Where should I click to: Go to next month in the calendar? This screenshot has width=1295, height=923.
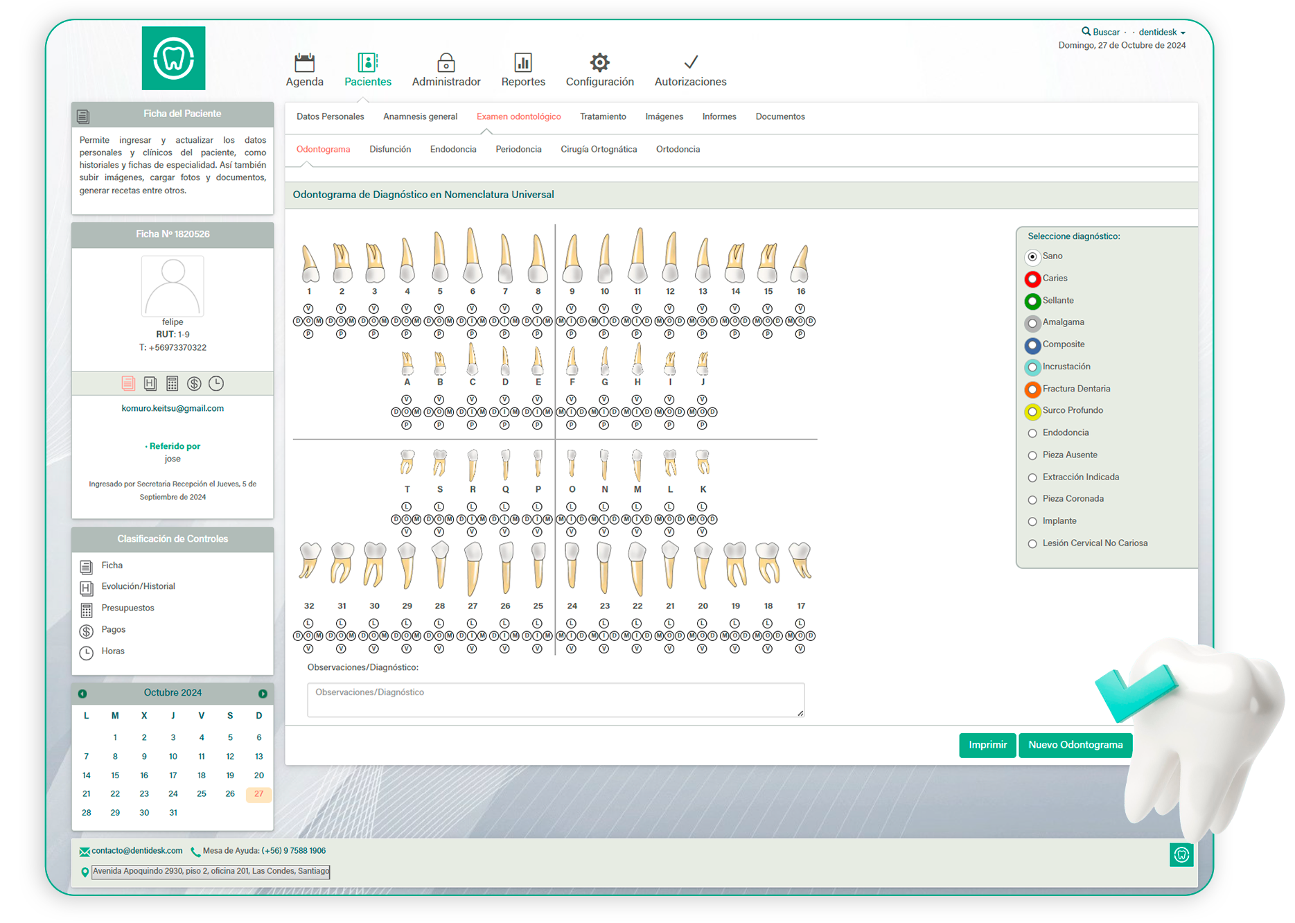[x=263, y=694]
